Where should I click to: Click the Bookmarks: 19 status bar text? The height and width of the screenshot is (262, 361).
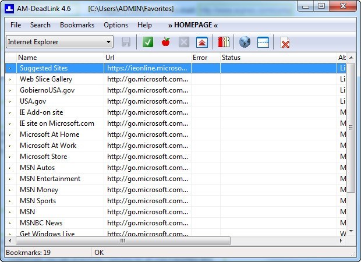click(29, 253)
